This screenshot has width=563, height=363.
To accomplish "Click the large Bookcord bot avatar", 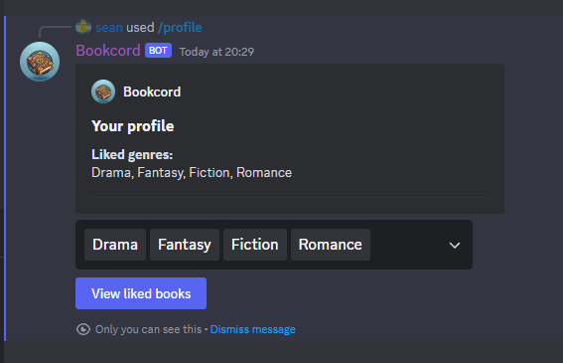I will pos(40,62).
